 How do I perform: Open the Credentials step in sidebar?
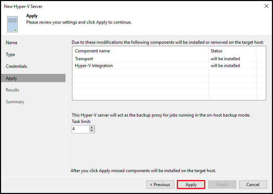click(16, 66)
